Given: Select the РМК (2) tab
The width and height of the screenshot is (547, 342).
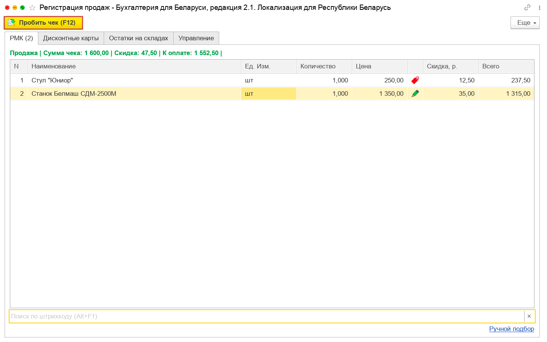Looking at the screenshot, I should (21, 38).
